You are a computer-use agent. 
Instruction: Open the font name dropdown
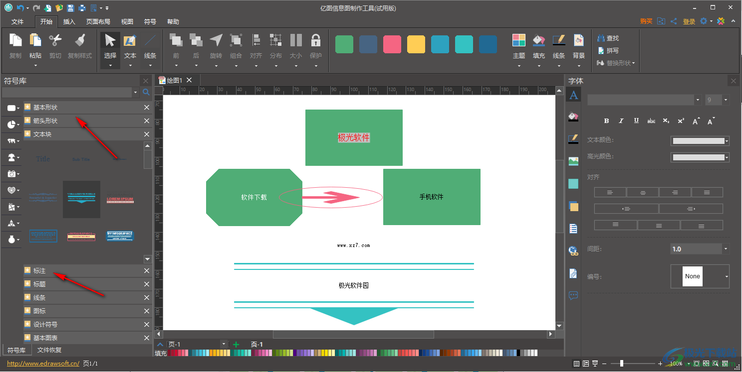[x=698, y=100]
